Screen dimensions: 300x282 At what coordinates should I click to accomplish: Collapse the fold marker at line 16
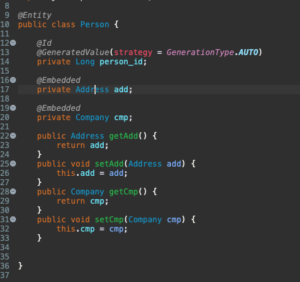pyautogui.click(x=13, y=80)
